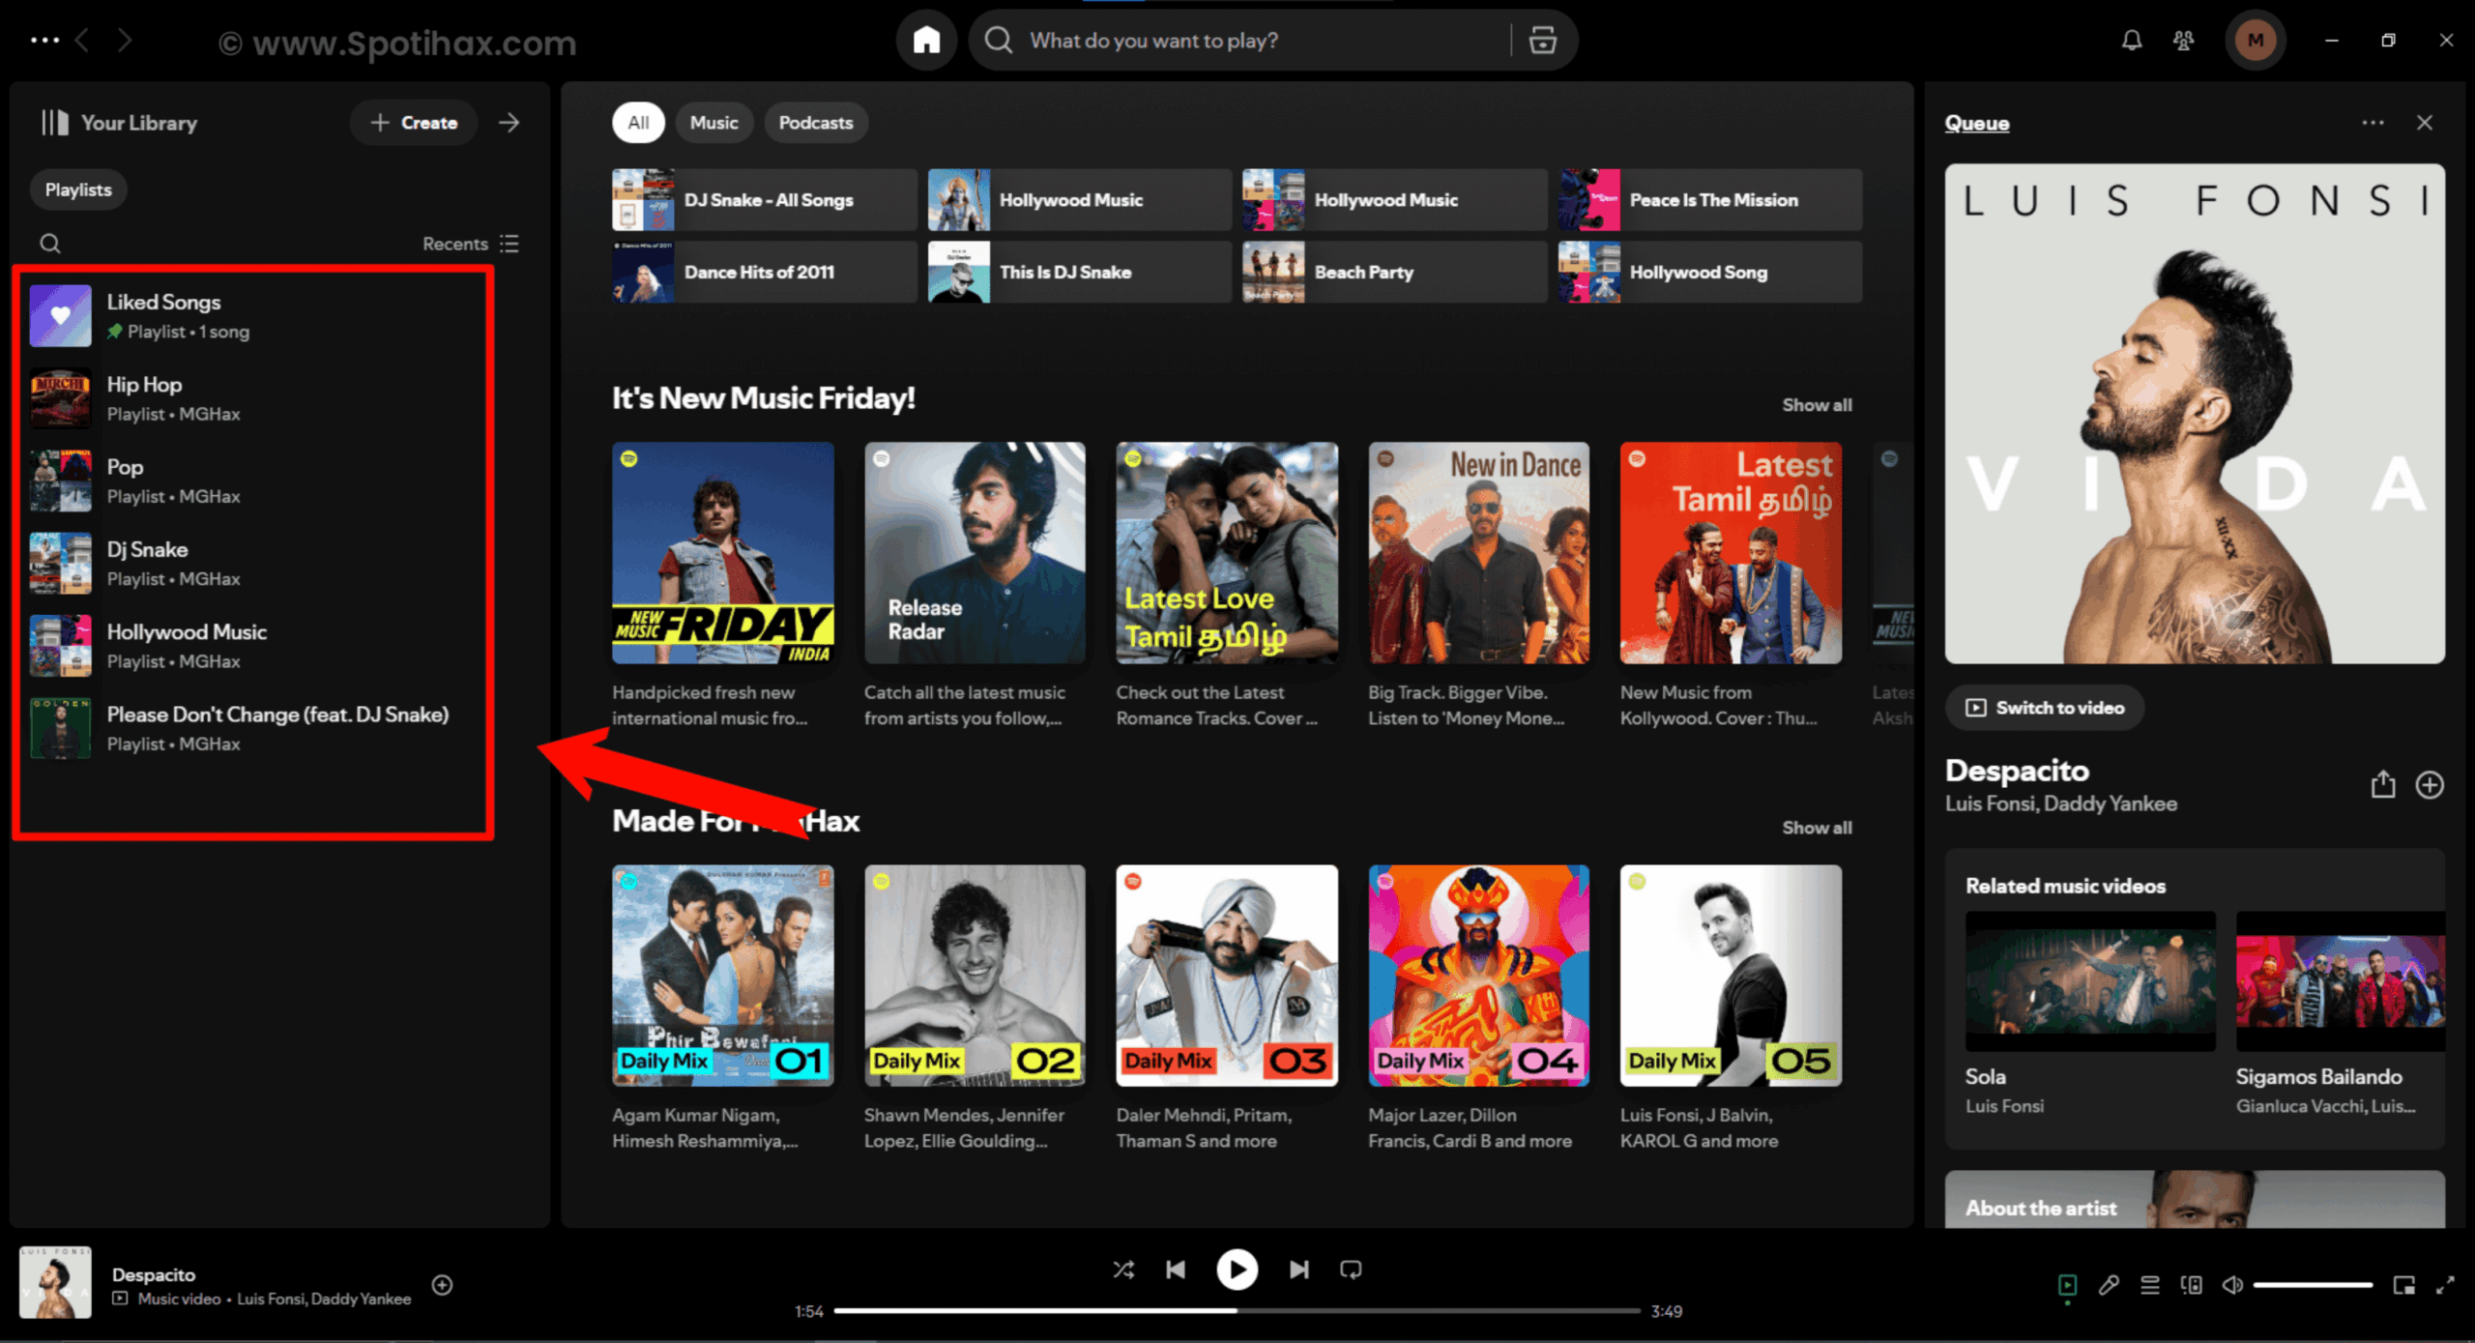
Task: Open the Queue heading link
Action: click(x=1977, y=123)
